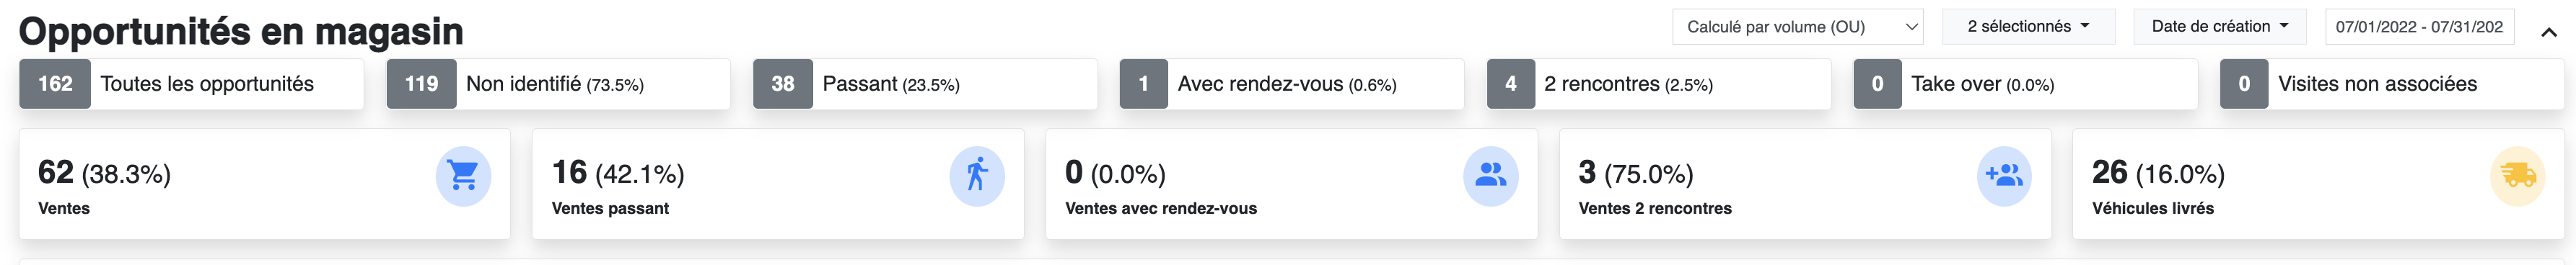Choose the 2 rencontres filter
The width and height of the screenshot is (2576, 265).
pos(1659,84)
